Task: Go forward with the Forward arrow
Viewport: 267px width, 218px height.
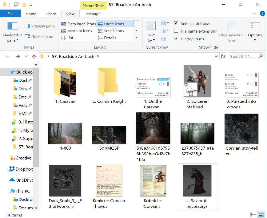Action: click(18, 56)
